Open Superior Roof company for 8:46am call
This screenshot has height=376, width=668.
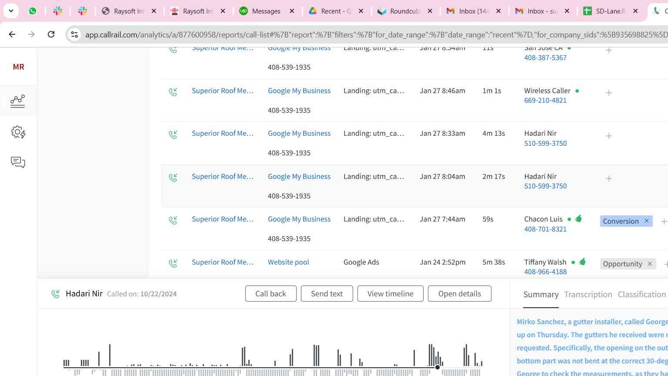click(223, 91)
